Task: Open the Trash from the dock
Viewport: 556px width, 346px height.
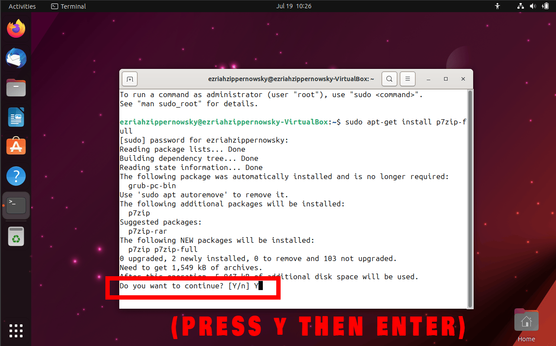Action: click(x=16, y=236)
